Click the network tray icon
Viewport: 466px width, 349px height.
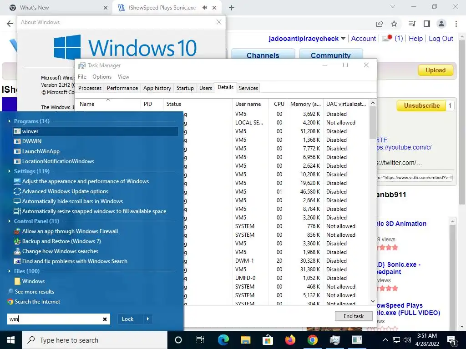tap(396, 340)
